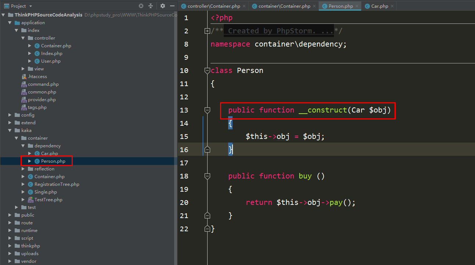Select the thinkphp folder
Image resolution: width=475 pixels, height=265 pixels.
30,246
